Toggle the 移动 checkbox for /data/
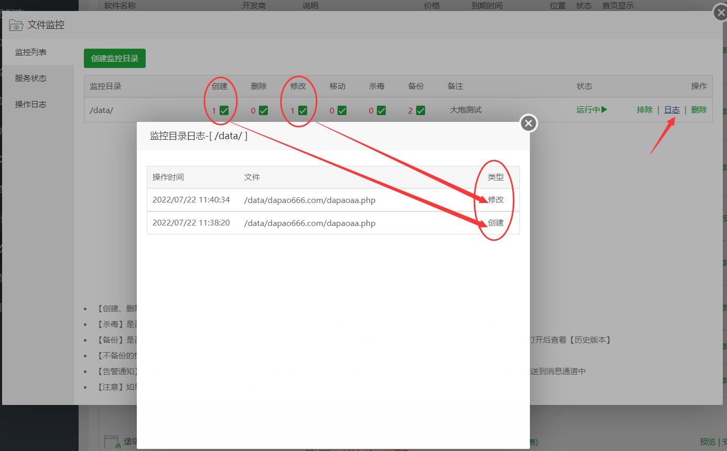The image size is (727, 451). coord(342,110)
